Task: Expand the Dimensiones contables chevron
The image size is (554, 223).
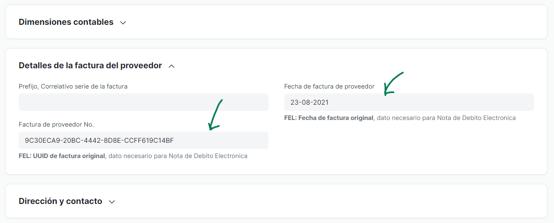Action: pyautogui.click(x=123, y=23)
